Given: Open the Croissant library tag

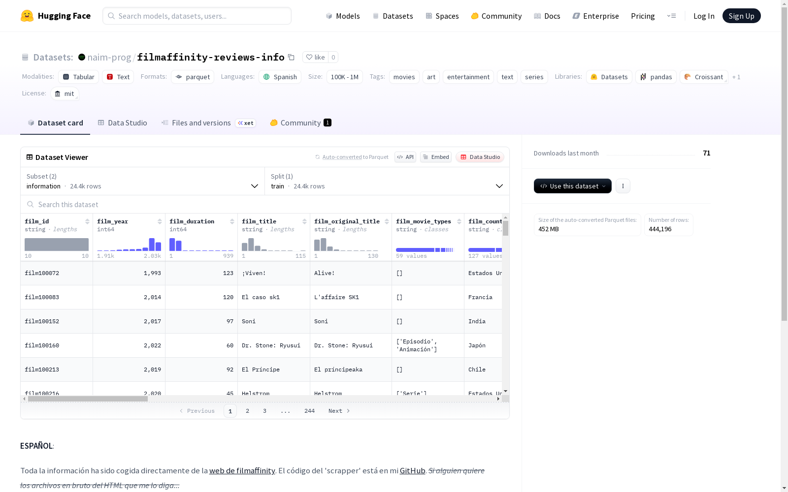Looking at the screenshot, I should pyautogui.click(x=704, y=77).
